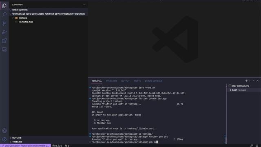Viewport: 261px width, 147px height.
Task: Close the terminal panel
Action: pyautogui.click(x=257, y=81)
